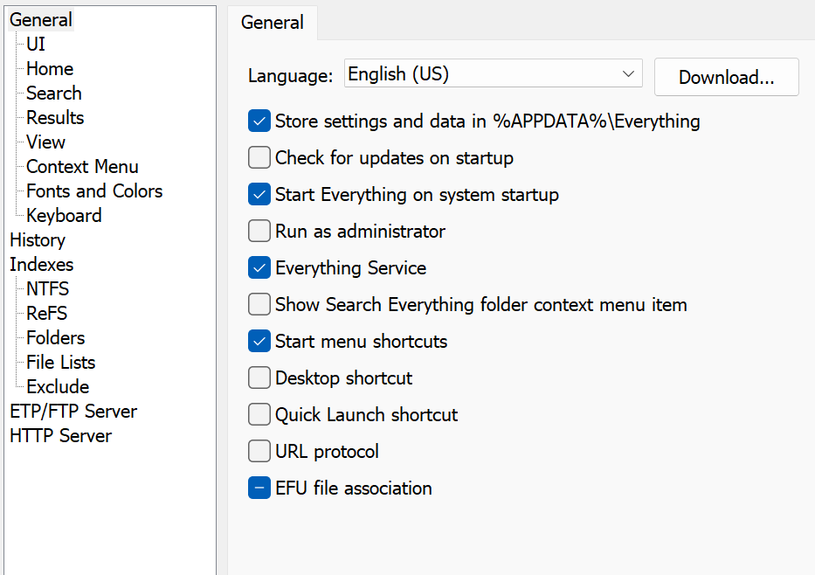
Task: Open the Search options page
Action: (x=54, y=93)
